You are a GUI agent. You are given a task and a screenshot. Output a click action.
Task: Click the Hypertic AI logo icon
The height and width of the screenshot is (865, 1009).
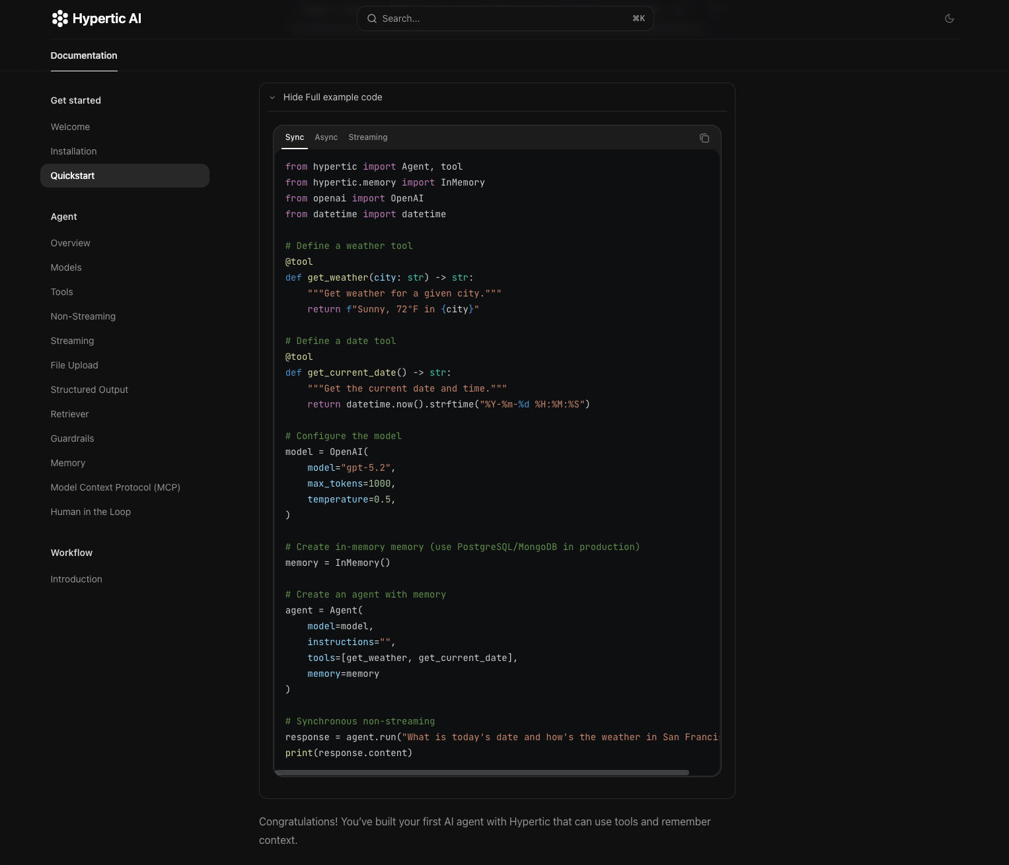point(60,18)
